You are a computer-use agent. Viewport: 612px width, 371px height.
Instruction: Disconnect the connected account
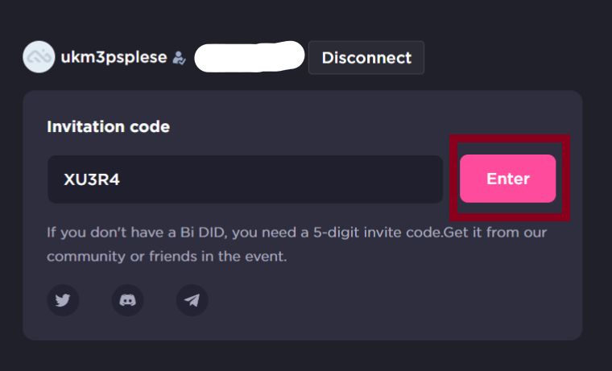click(x=366, y=58)
